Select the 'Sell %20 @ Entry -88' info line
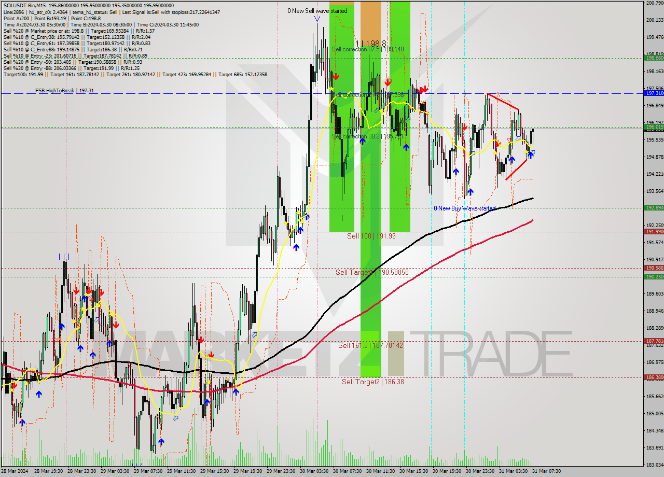664x477 pixels. (72, 68)
